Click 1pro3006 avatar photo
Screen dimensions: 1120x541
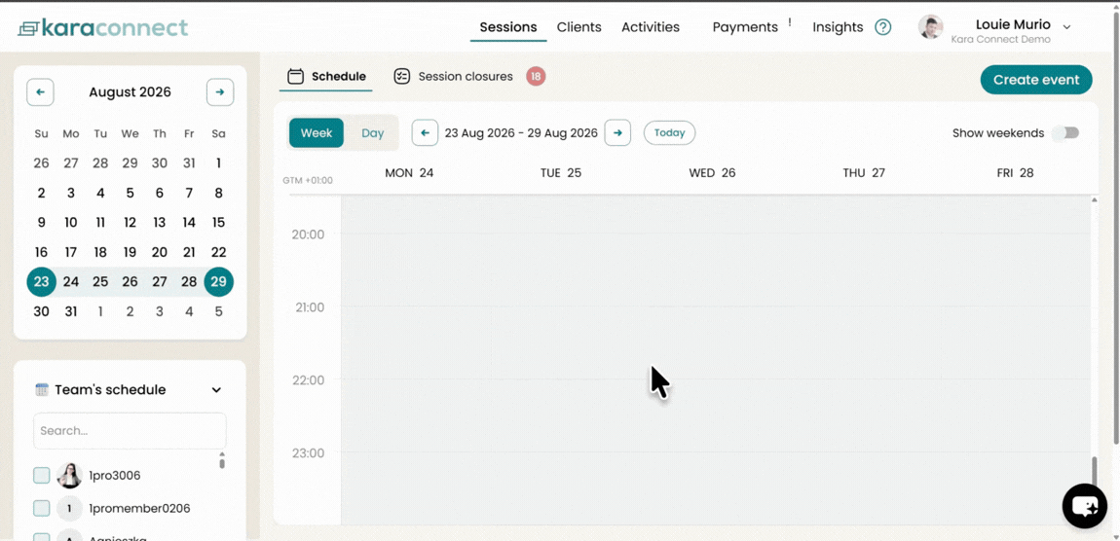69,476
